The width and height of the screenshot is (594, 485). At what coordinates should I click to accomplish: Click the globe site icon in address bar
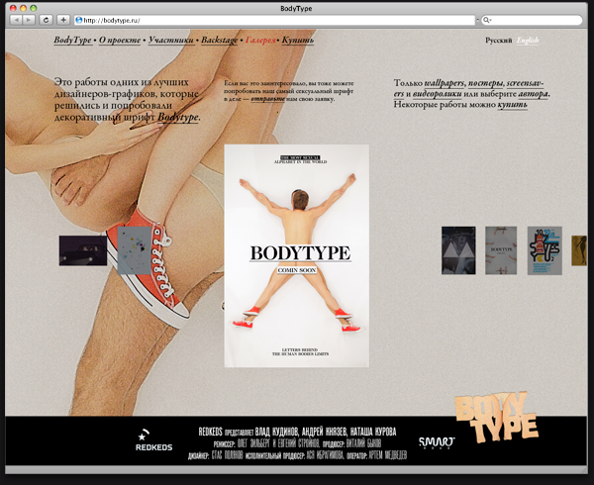tap(79, 21)
